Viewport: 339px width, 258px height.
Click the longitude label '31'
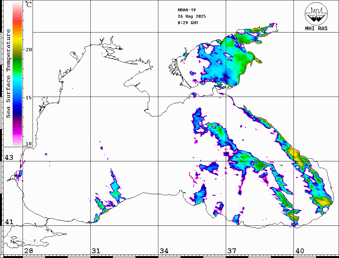(x=96, y=251)
